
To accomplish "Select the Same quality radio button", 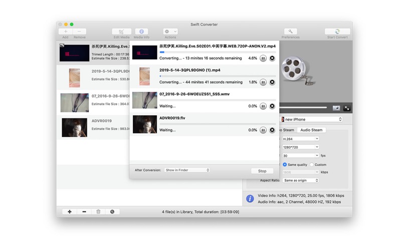I will (x=285, y=164).
